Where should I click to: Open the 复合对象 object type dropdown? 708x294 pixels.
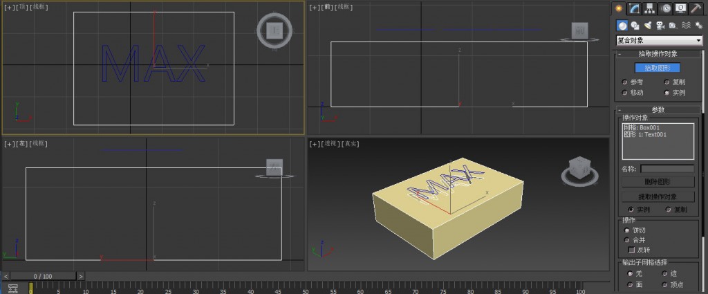659,40
